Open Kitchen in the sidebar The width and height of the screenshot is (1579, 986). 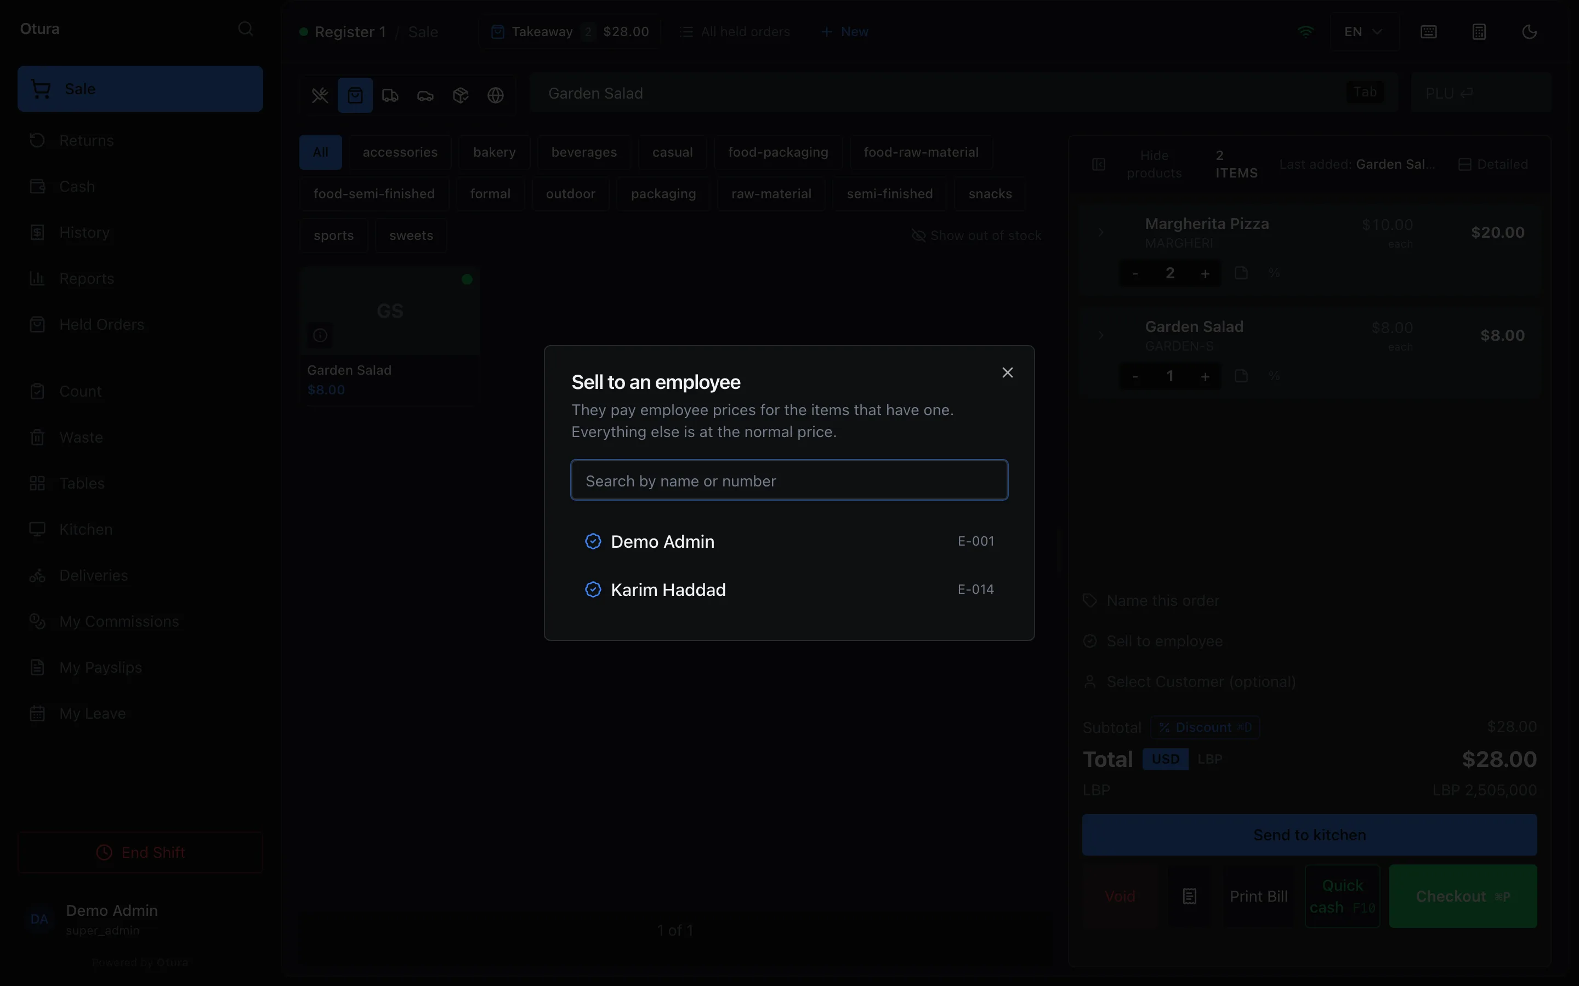140,529
